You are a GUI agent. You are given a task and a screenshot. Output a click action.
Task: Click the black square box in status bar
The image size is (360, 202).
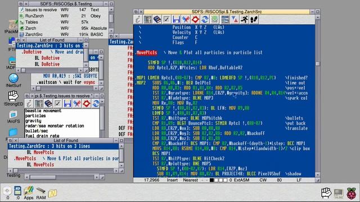[211, 180]
